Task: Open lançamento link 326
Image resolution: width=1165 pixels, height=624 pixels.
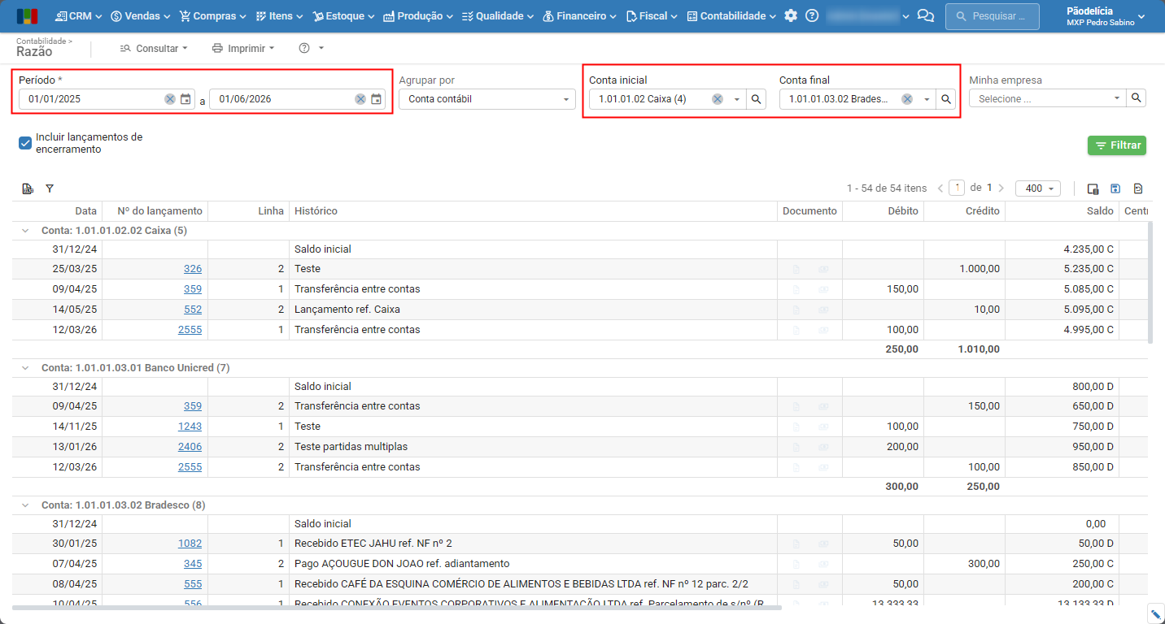Action: click(193, 269)
